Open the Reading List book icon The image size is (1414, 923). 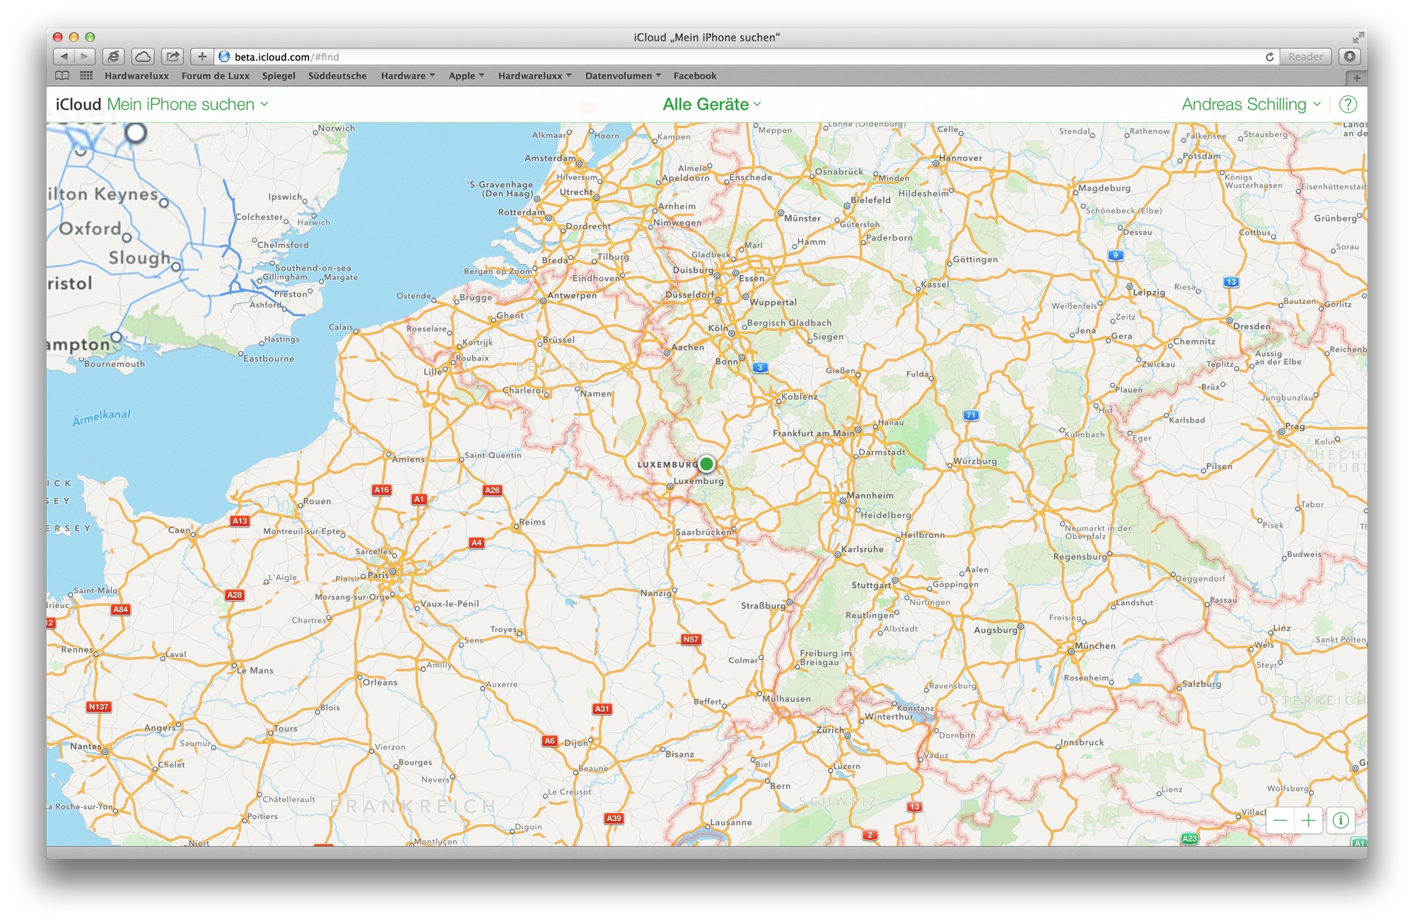(62, 76)
